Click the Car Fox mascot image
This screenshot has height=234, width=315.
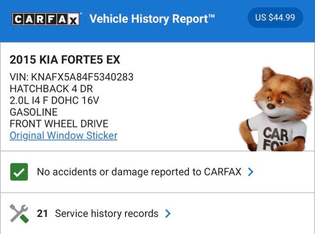(x=278, y=108)
